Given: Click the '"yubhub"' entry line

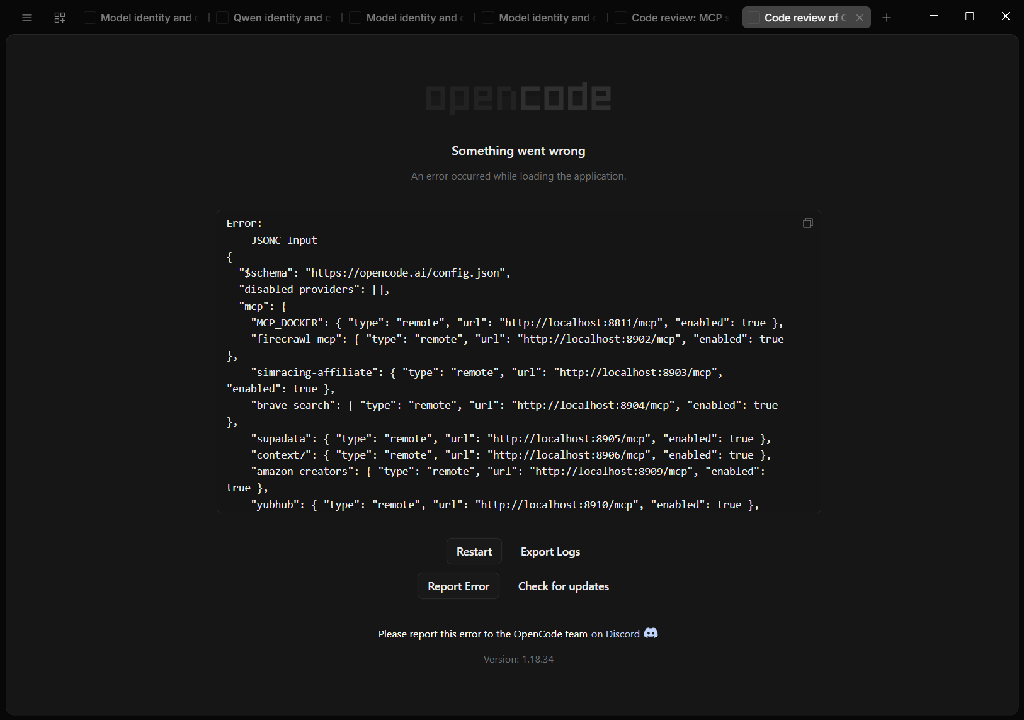Looking at the screenshot, I should 505,505.
